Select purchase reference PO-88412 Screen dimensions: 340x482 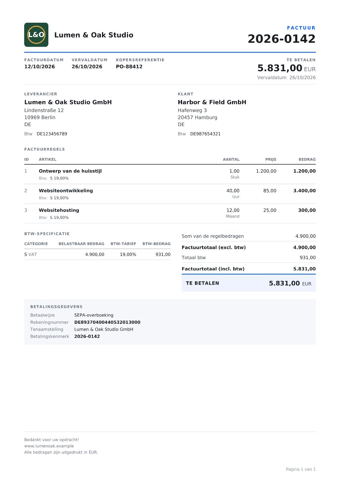point(129,67)
